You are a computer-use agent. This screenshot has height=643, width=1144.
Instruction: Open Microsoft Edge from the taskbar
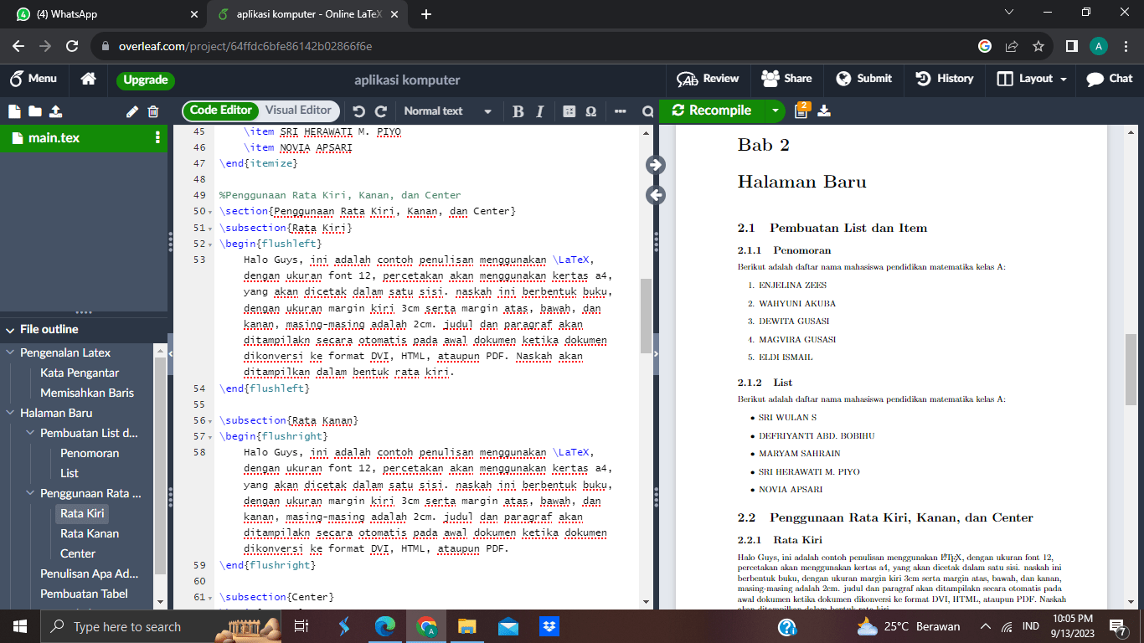(x=385, y=626)
